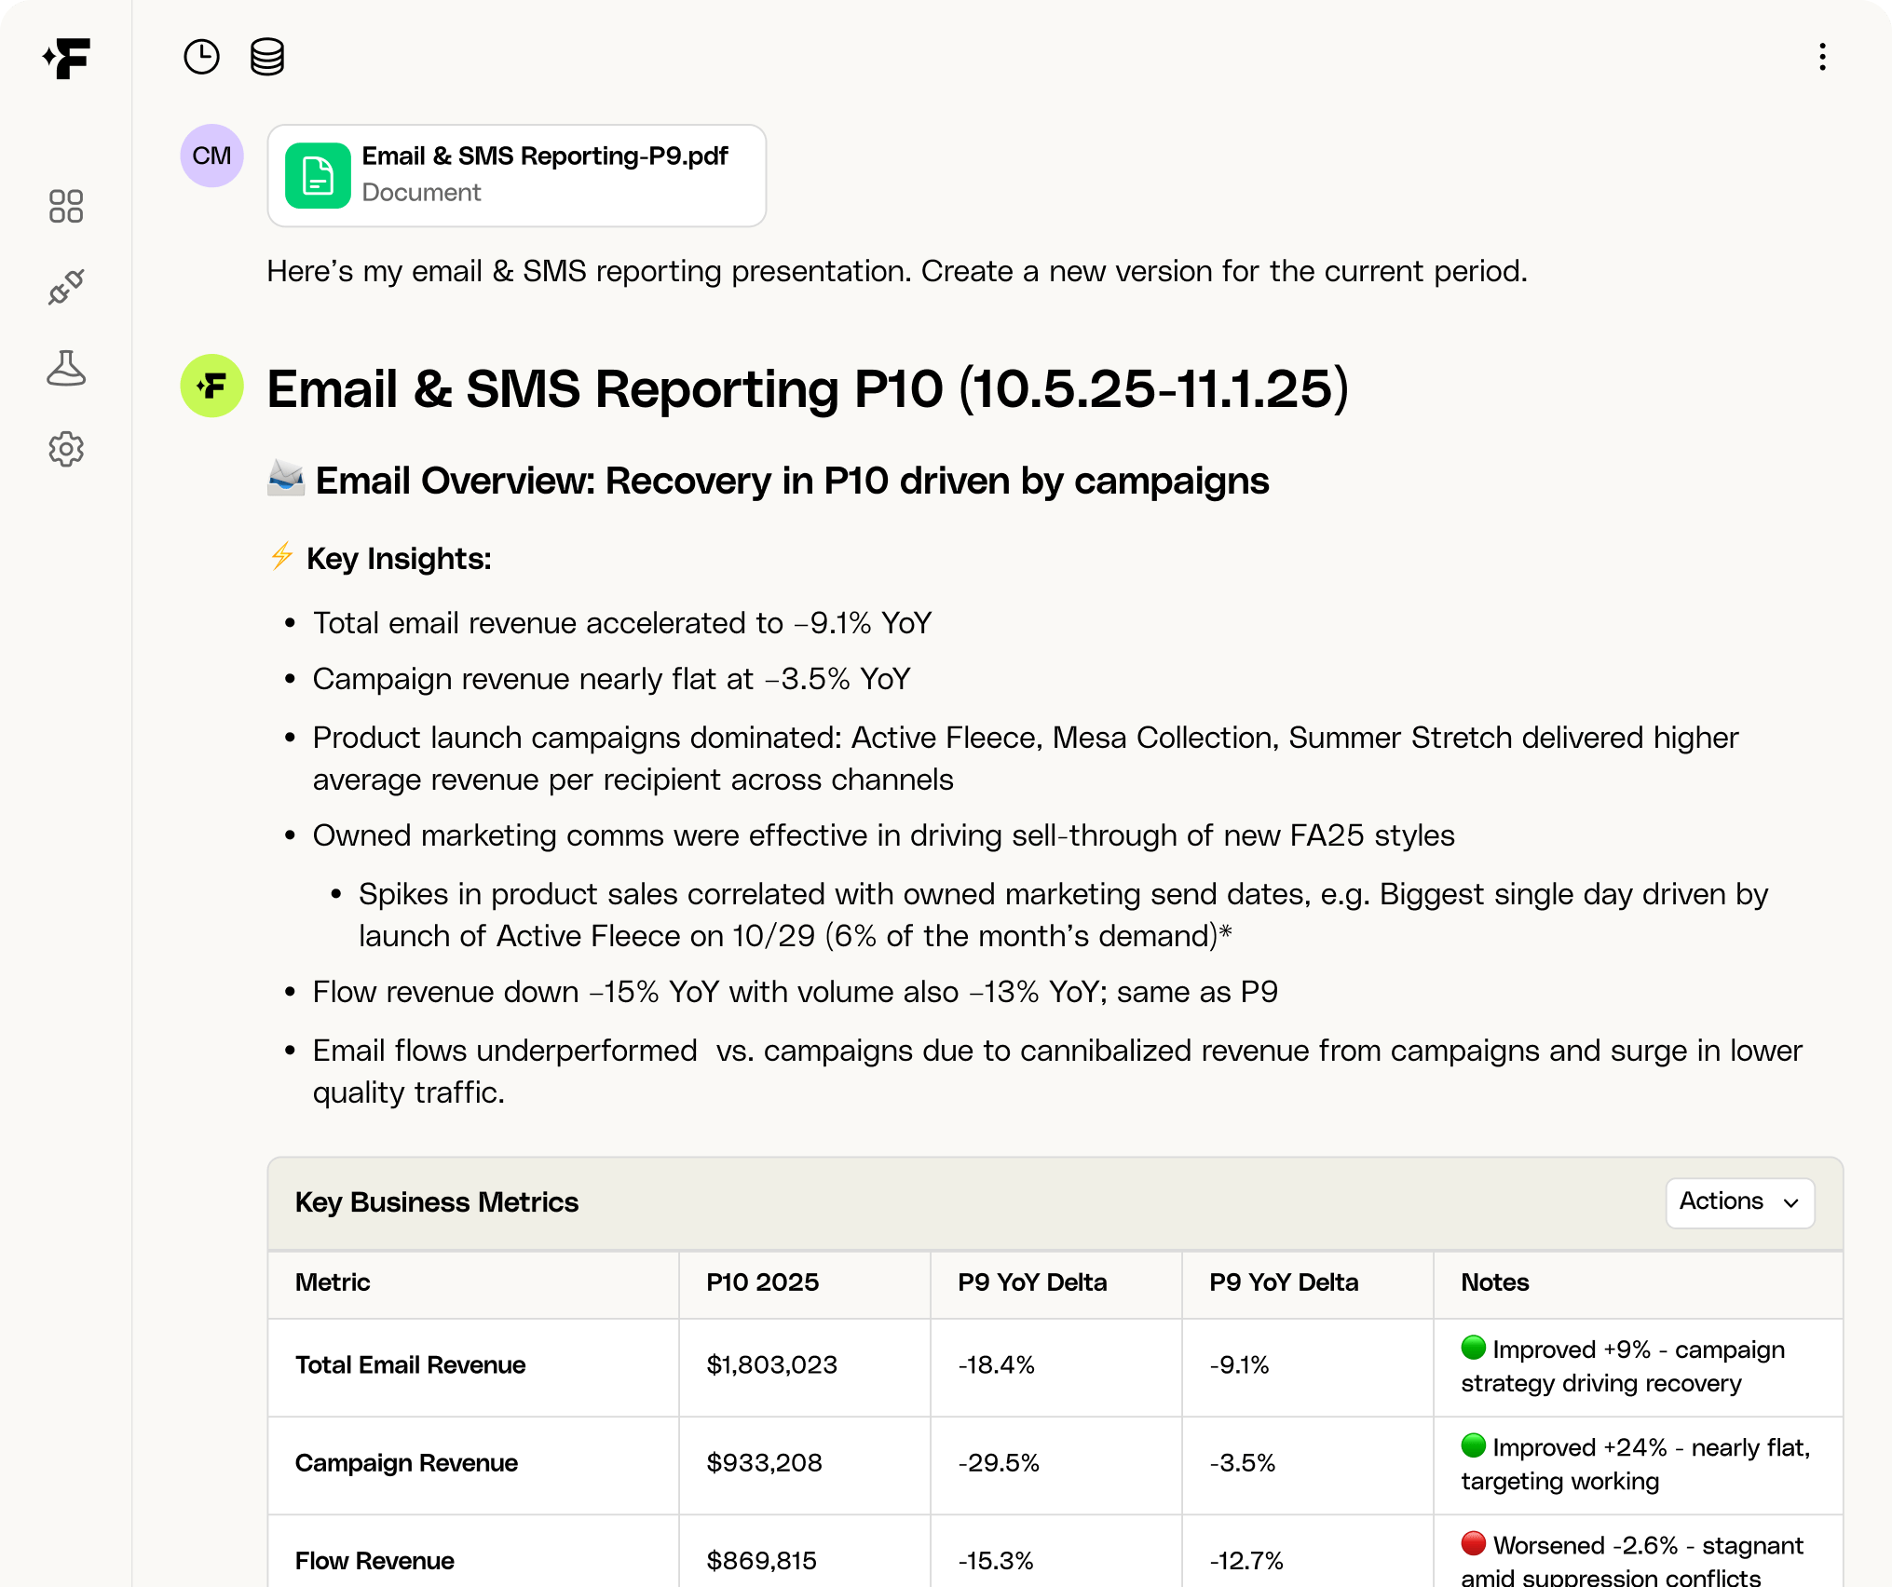Click the Key Business Metrics table title

(437, 1202)
